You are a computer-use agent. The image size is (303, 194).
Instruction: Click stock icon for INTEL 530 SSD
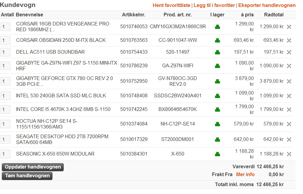coord(217,96)
